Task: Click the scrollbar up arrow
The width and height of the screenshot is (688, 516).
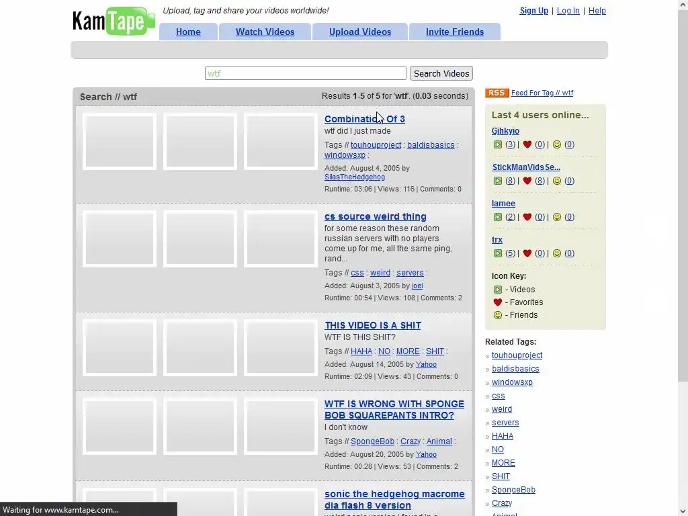Action: [683, 5]
